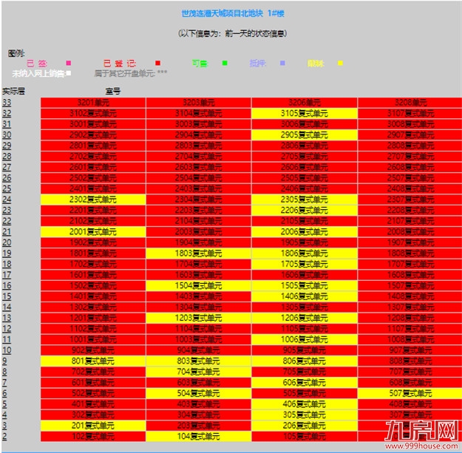The width and height of the screenshot is (462, 453).
Task: Click unit 2302复式单元 cell
Action: point(93,200)
